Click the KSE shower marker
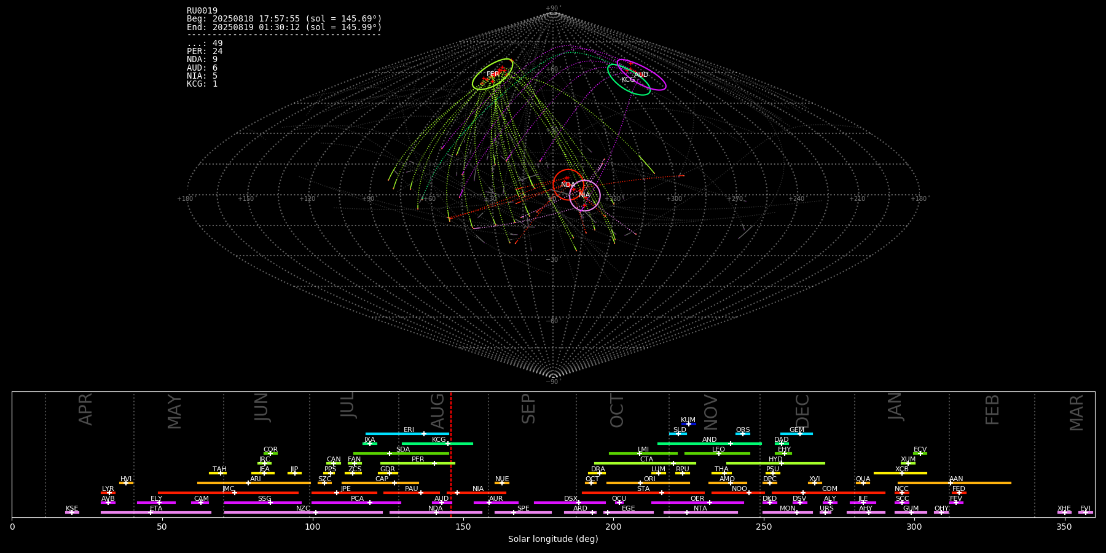Viewport: 1106px width, 553px height. click(x=72, y=512)
